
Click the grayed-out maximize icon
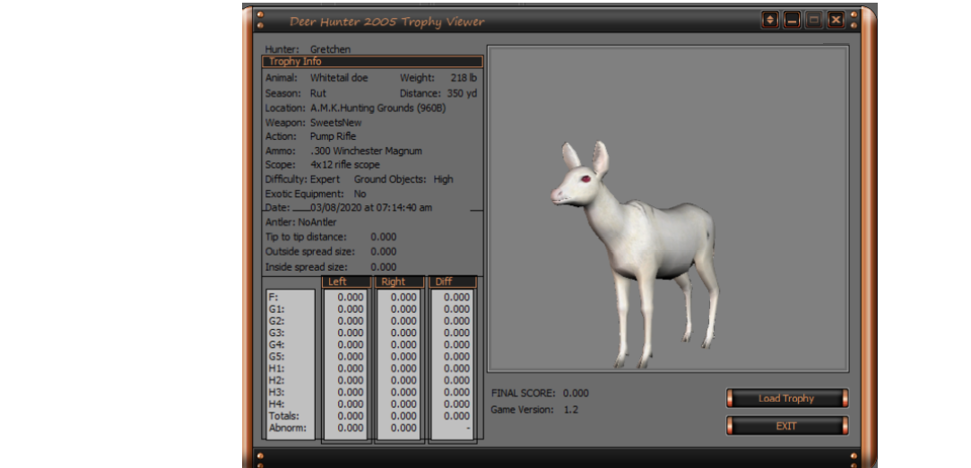tap(813, 20)
